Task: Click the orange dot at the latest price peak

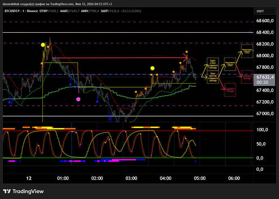Action: (187, 52)
